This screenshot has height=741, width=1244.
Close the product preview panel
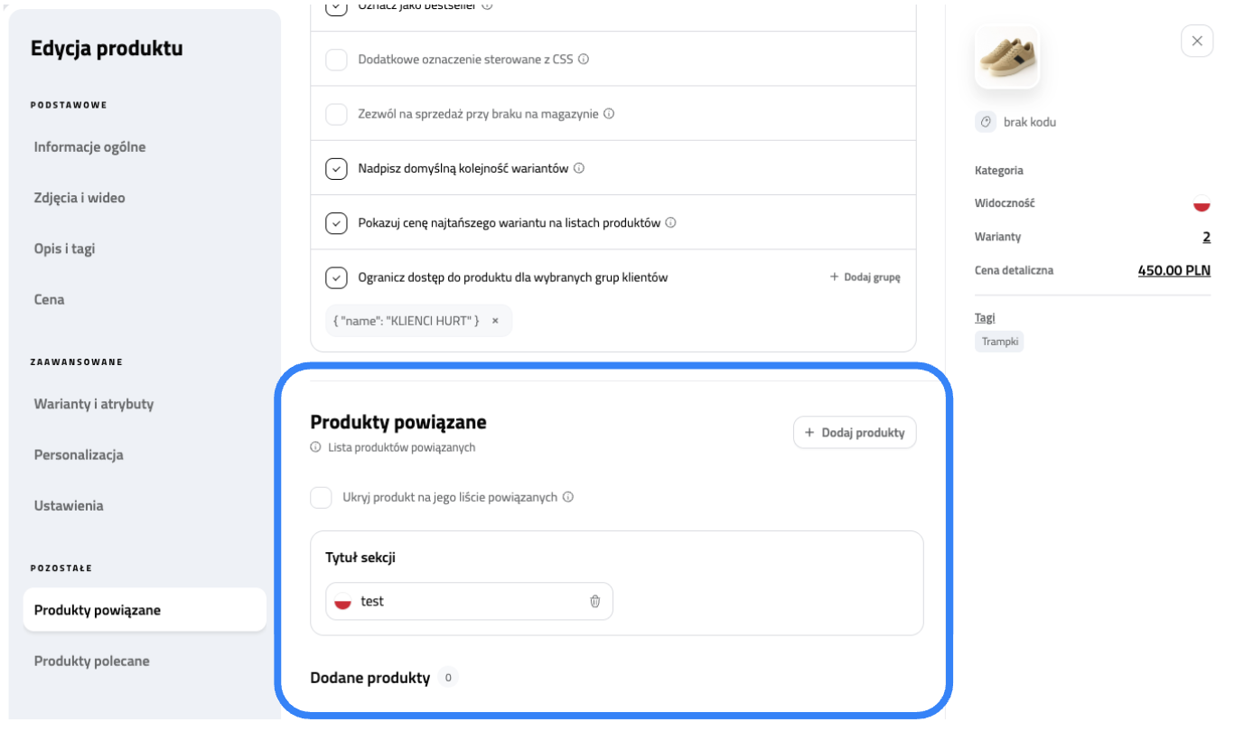pos(1197,41)
